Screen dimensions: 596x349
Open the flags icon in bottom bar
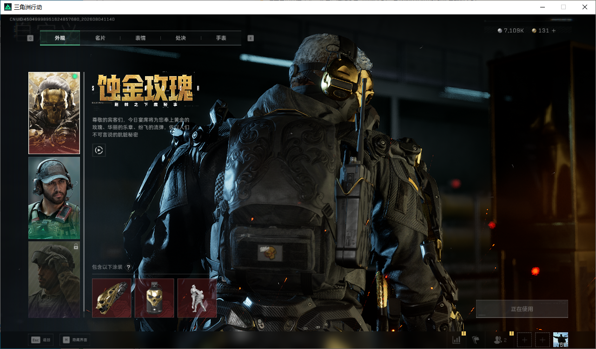[476, 340]
